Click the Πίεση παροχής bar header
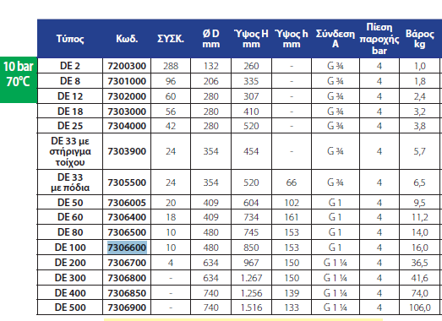Image resolution: width=442 pixels, height=321 pixels. point(379,39)
